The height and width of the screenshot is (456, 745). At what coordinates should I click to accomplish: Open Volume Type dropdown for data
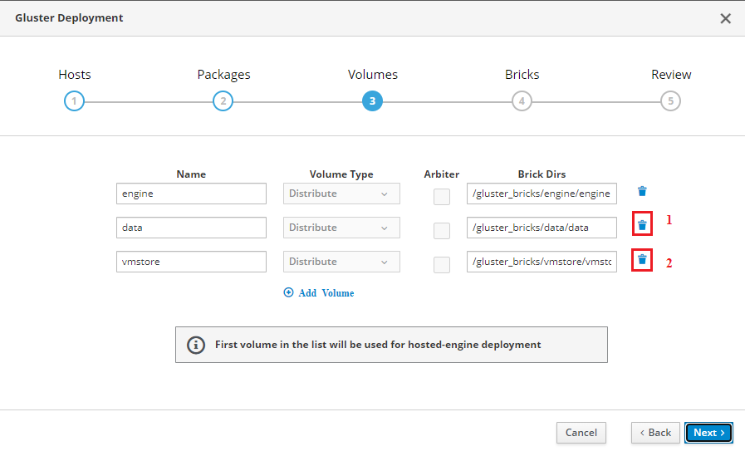(341, 228)
